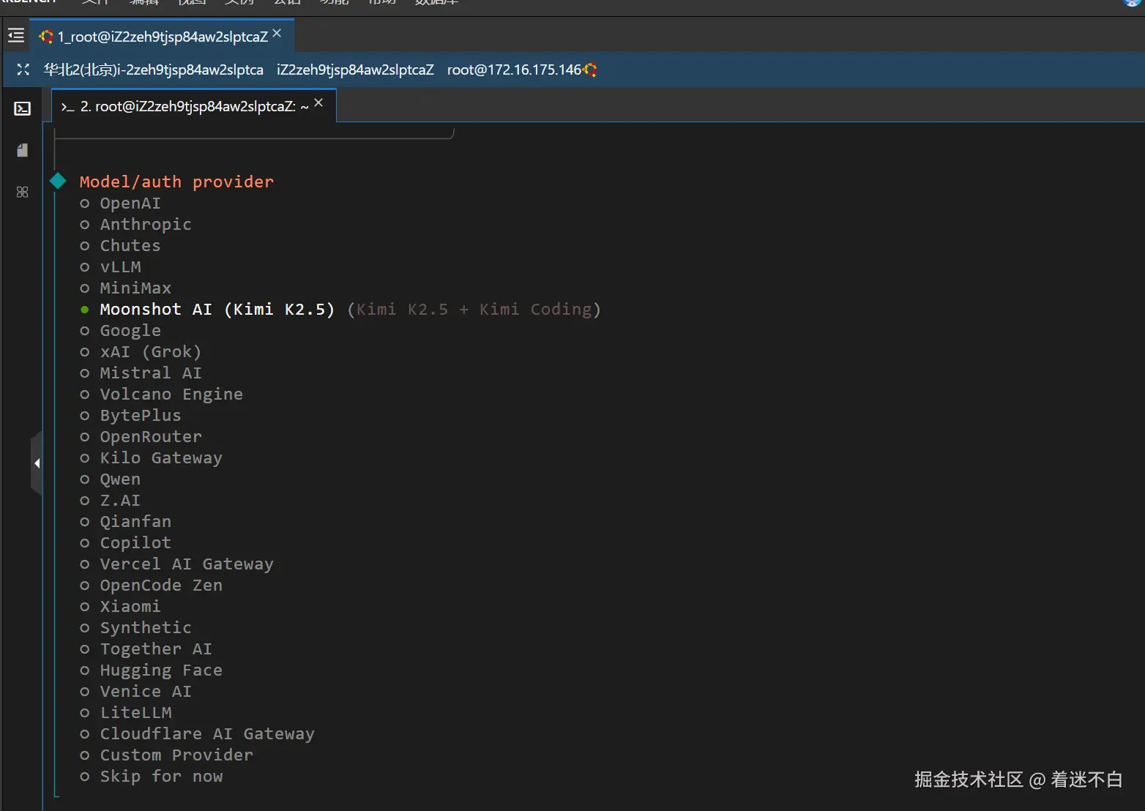Viewport: 1145px width, 811px height.
Task: Open the file manager sidebar icon
Action: tap(23, 150)
